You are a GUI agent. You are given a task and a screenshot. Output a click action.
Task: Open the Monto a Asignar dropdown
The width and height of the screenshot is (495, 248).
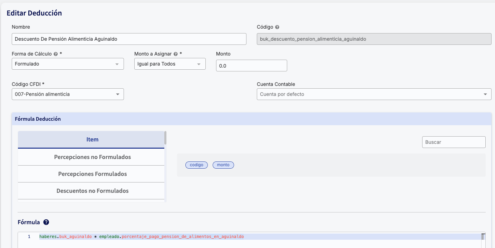click(169, 64)
